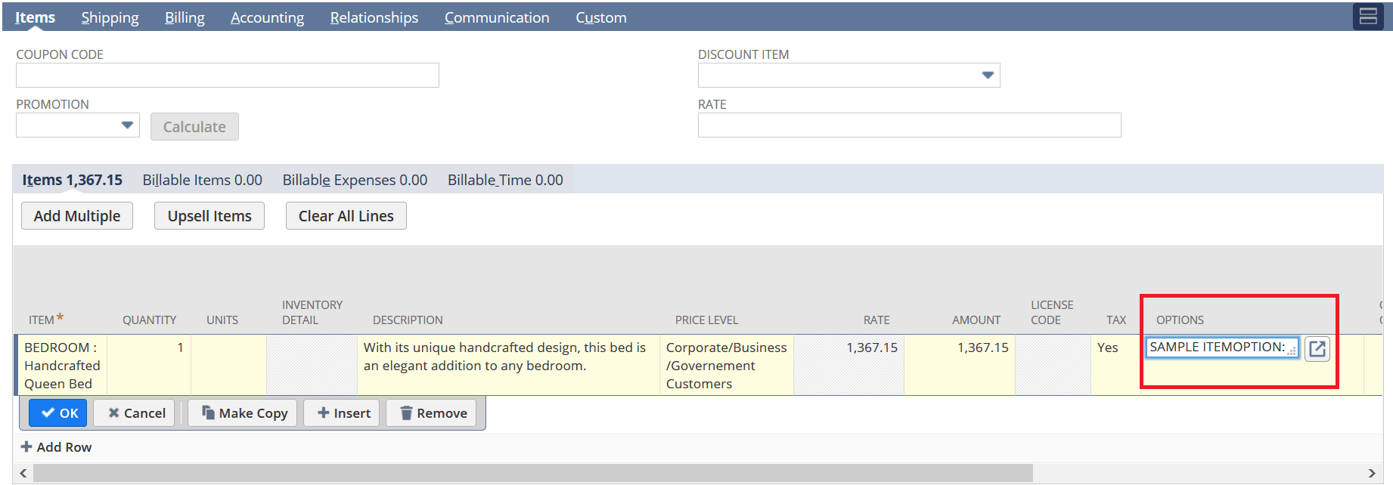
Task: Toggle the subtab layout icon
Action: click(x=1368, y=16)
